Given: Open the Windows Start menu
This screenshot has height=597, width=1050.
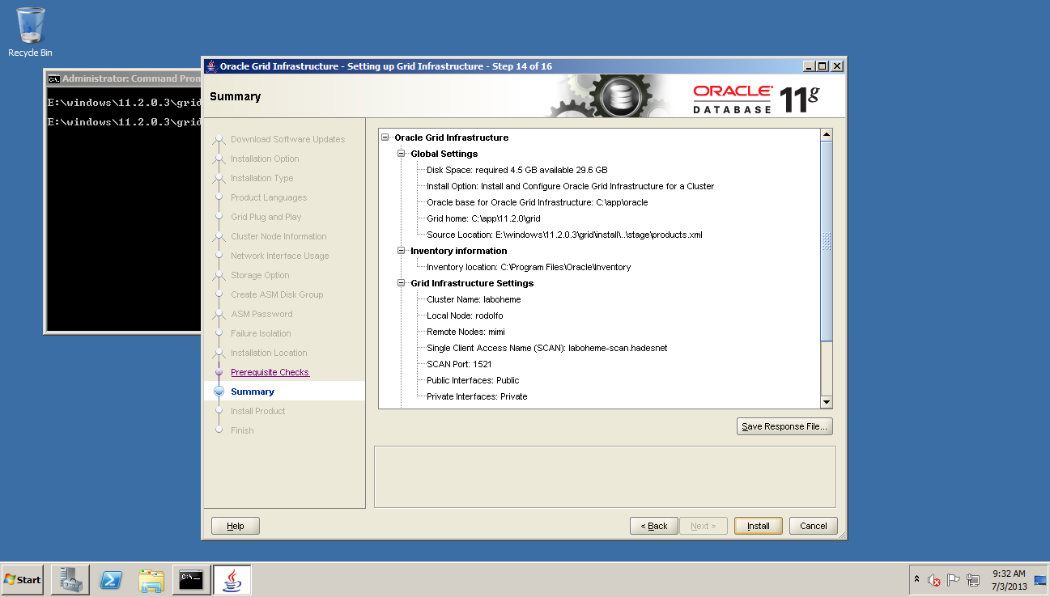Looking at the screenshot, I should pyautogui.click(x=23, y=580).
